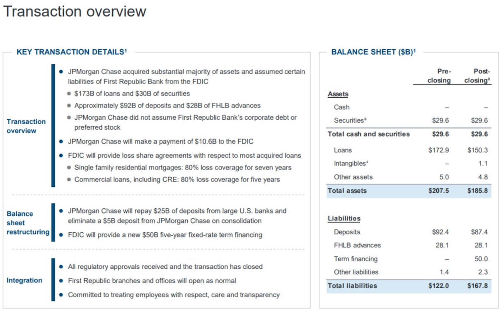Click the 'All regulatory approvals received' bullet

165,267
